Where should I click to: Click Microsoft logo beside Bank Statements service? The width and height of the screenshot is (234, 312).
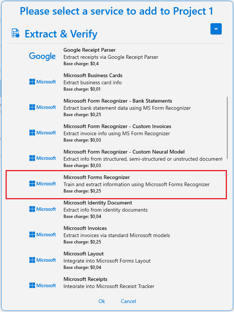coord(43,107)
